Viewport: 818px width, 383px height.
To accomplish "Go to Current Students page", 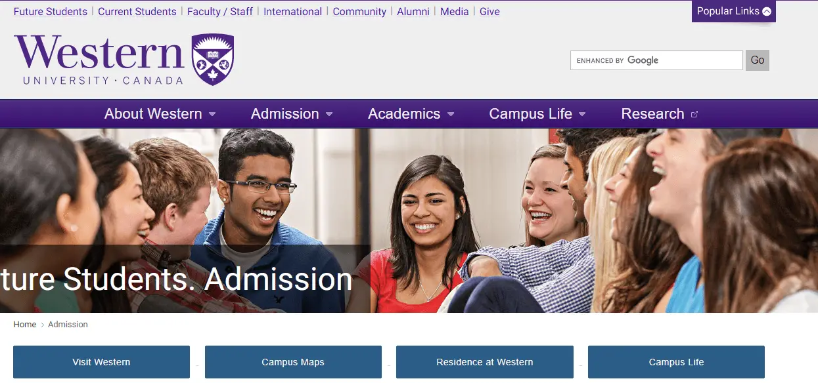I will click(137, 12).
